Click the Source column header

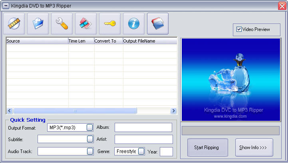37,41
